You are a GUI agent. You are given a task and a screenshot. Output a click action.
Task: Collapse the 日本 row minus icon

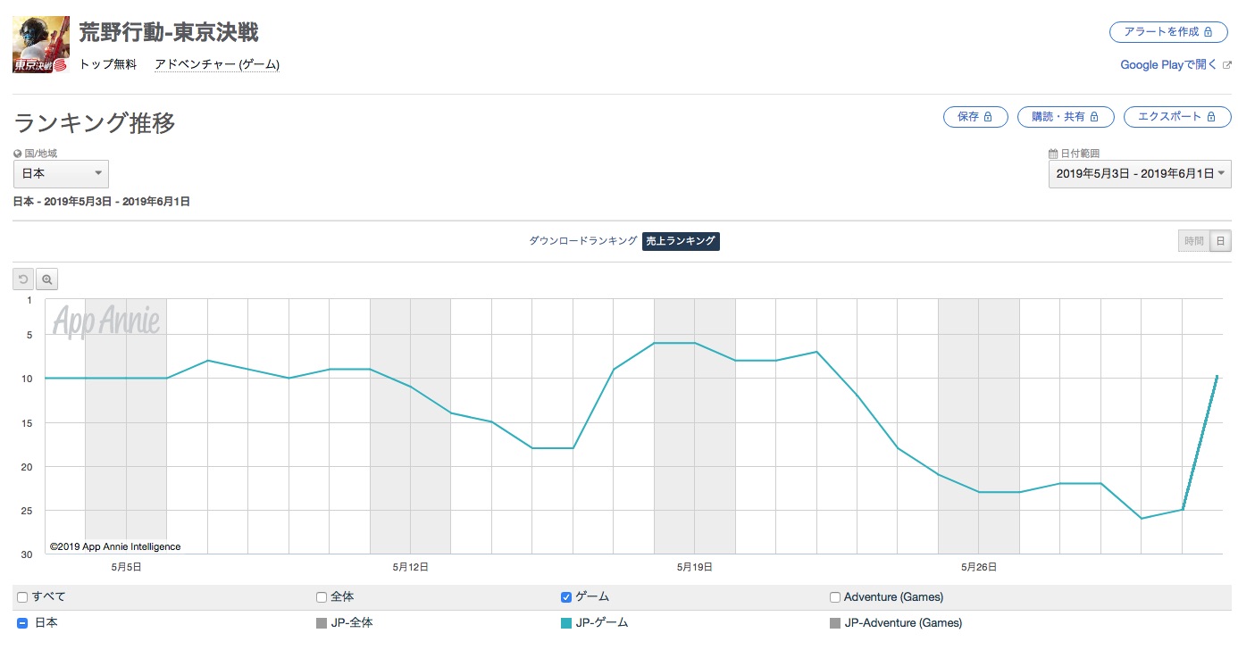(x=22, y=622)
